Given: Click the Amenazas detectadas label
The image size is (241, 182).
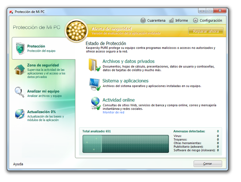Looking at the screenshot, I should [x=189, y=131].
